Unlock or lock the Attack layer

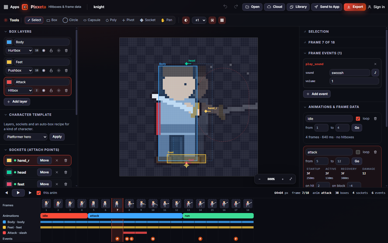[51, 90]
